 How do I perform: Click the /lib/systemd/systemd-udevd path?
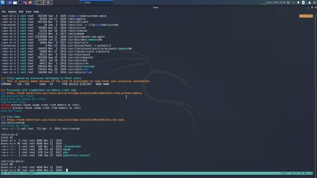pyautogui.click(x=87, y=16)
